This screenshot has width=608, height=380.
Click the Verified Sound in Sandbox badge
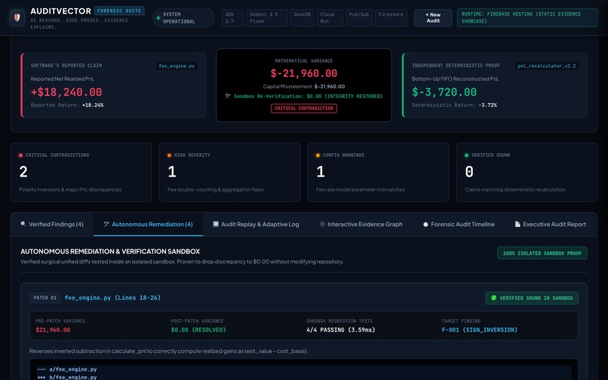pos(532,298)
